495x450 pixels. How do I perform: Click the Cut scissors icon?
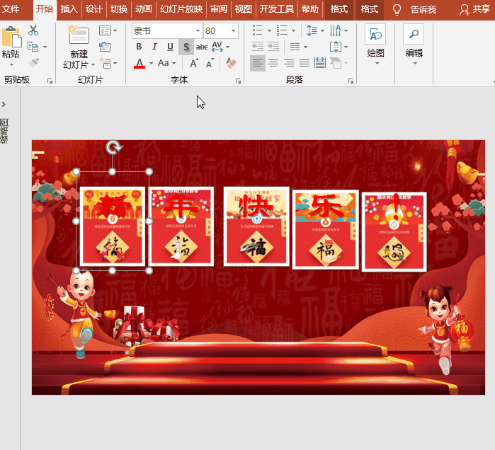(33, 30)
